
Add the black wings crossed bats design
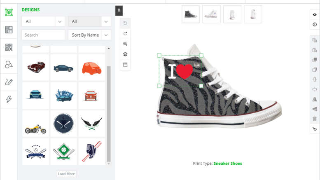91,124
